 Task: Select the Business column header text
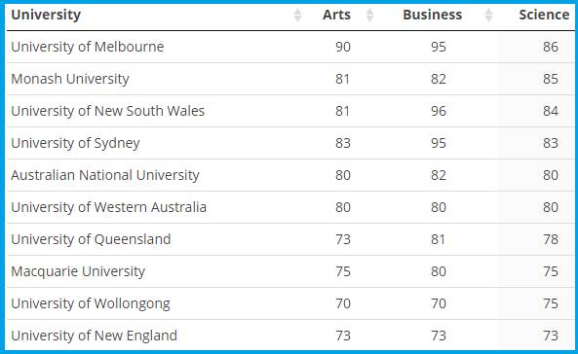[432, 15]
